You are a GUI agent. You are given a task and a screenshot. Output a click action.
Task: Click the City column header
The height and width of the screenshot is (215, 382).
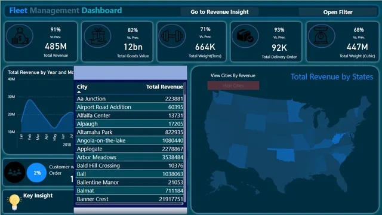coord(82,87)
